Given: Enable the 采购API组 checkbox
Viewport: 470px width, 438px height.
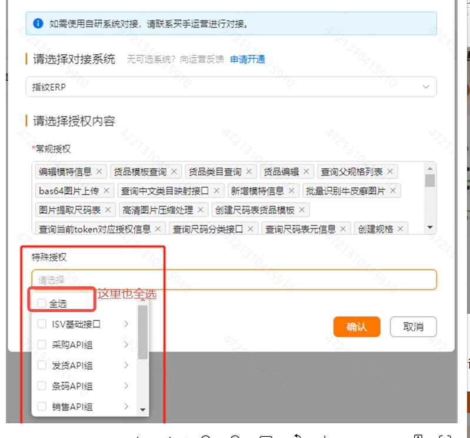Looking at the screenshot, I should (x=42, y=344).
